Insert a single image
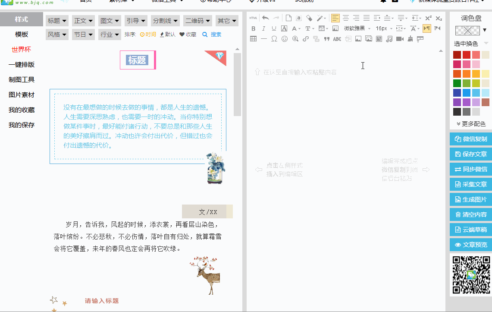 (x=358, y=39)
